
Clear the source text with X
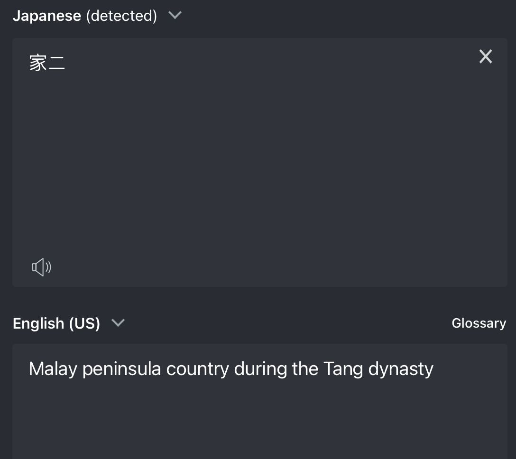(x=486, y=56)
